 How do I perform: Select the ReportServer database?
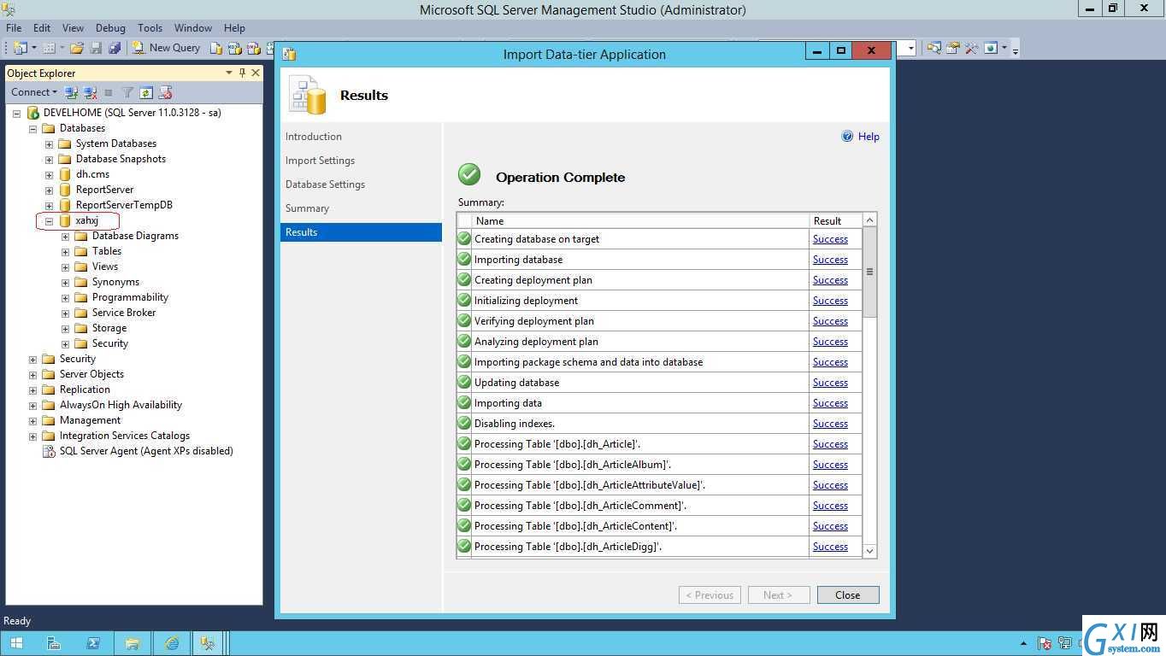tap(104, 190)
